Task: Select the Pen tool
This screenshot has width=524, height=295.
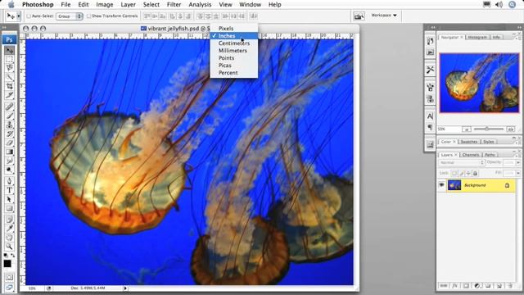Action: [9, 181]
